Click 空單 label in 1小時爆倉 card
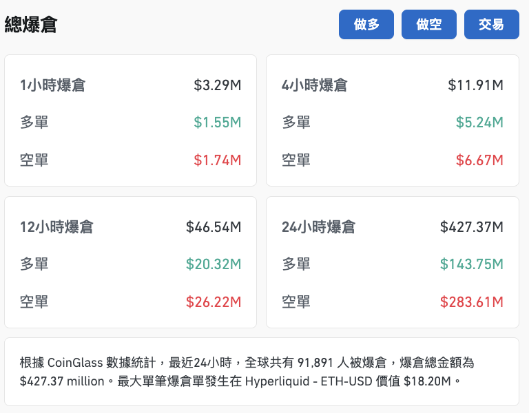The image size is (529, 413). tap(34, 160)
